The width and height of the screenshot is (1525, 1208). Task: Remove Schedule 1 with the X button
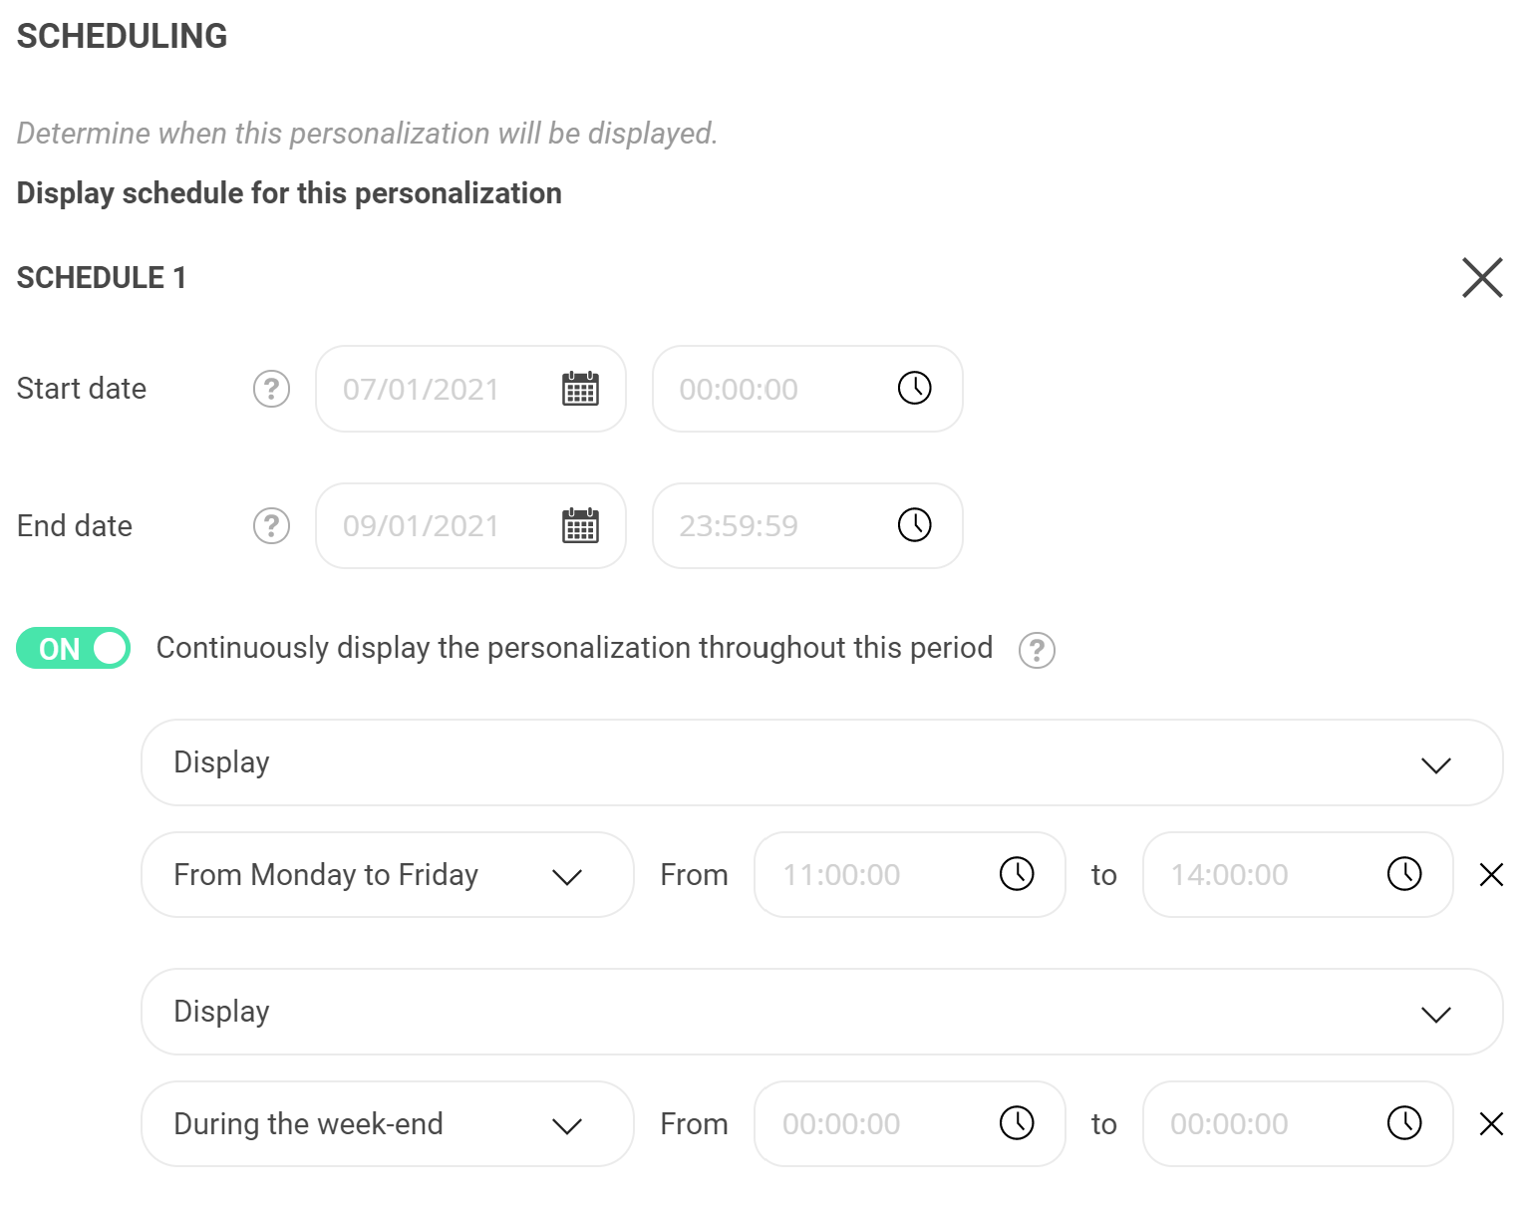coord(1482,277)
